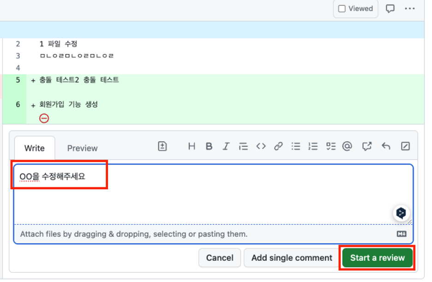Insert a task list icon

(x=330, y=146)
